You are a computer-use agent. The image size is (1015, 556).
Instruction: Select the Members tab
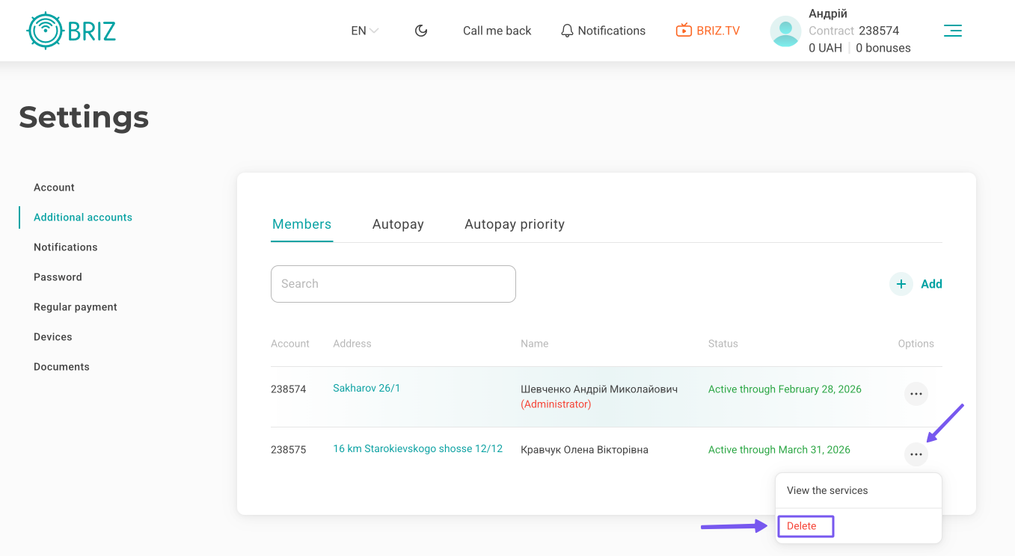301,224
